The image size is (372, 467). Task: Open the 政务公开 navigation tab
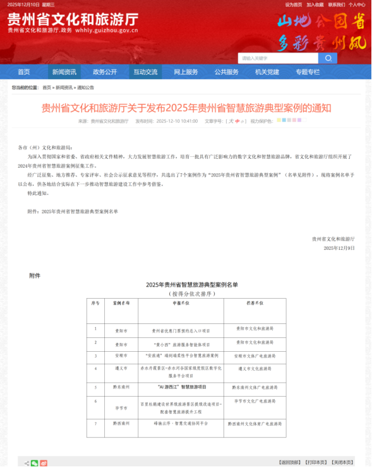[105, 72]
